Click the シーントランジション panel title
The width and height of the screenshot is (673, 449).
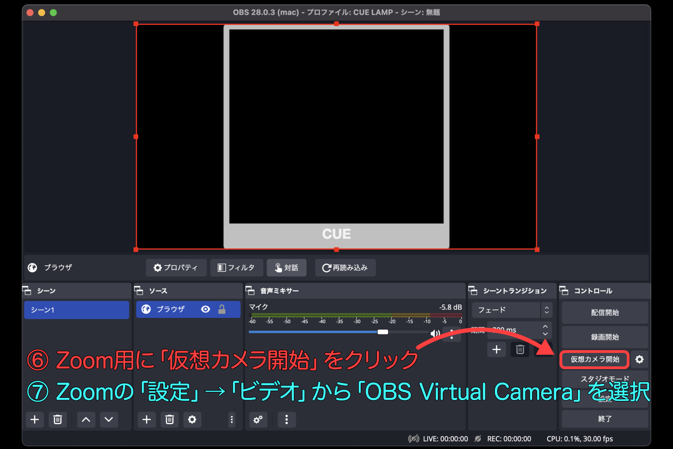point(515,291)
